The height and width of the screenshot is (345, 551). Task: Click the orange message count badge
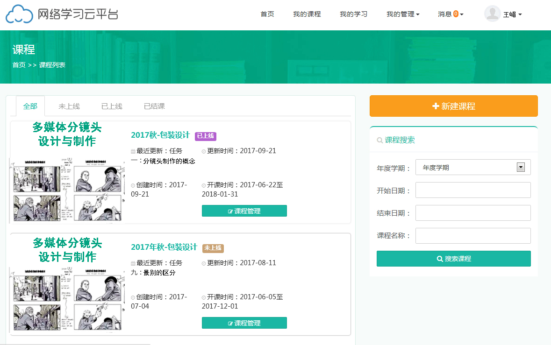(456, 14)
